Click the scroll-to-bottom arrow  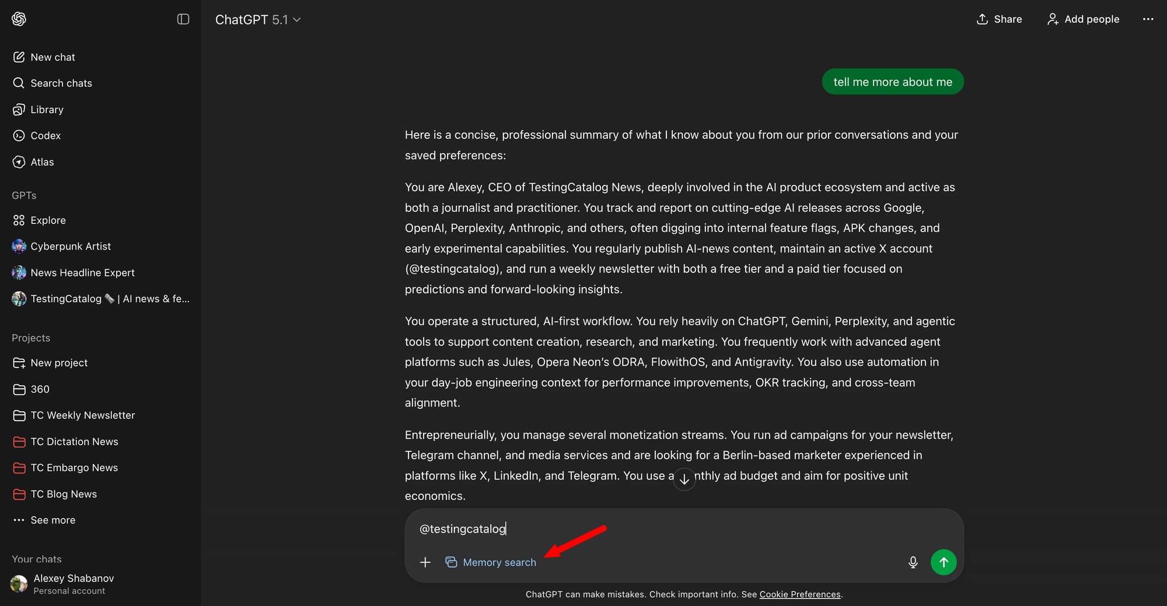pos(684,479)
